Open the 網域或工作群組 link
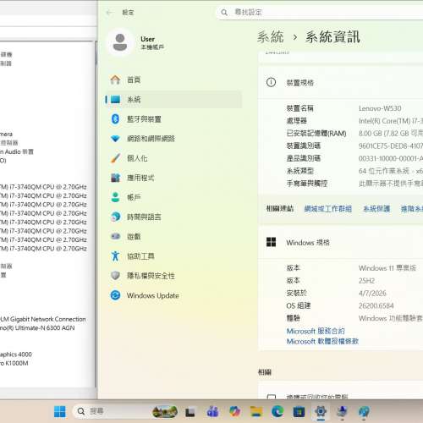 click(328, 209)
